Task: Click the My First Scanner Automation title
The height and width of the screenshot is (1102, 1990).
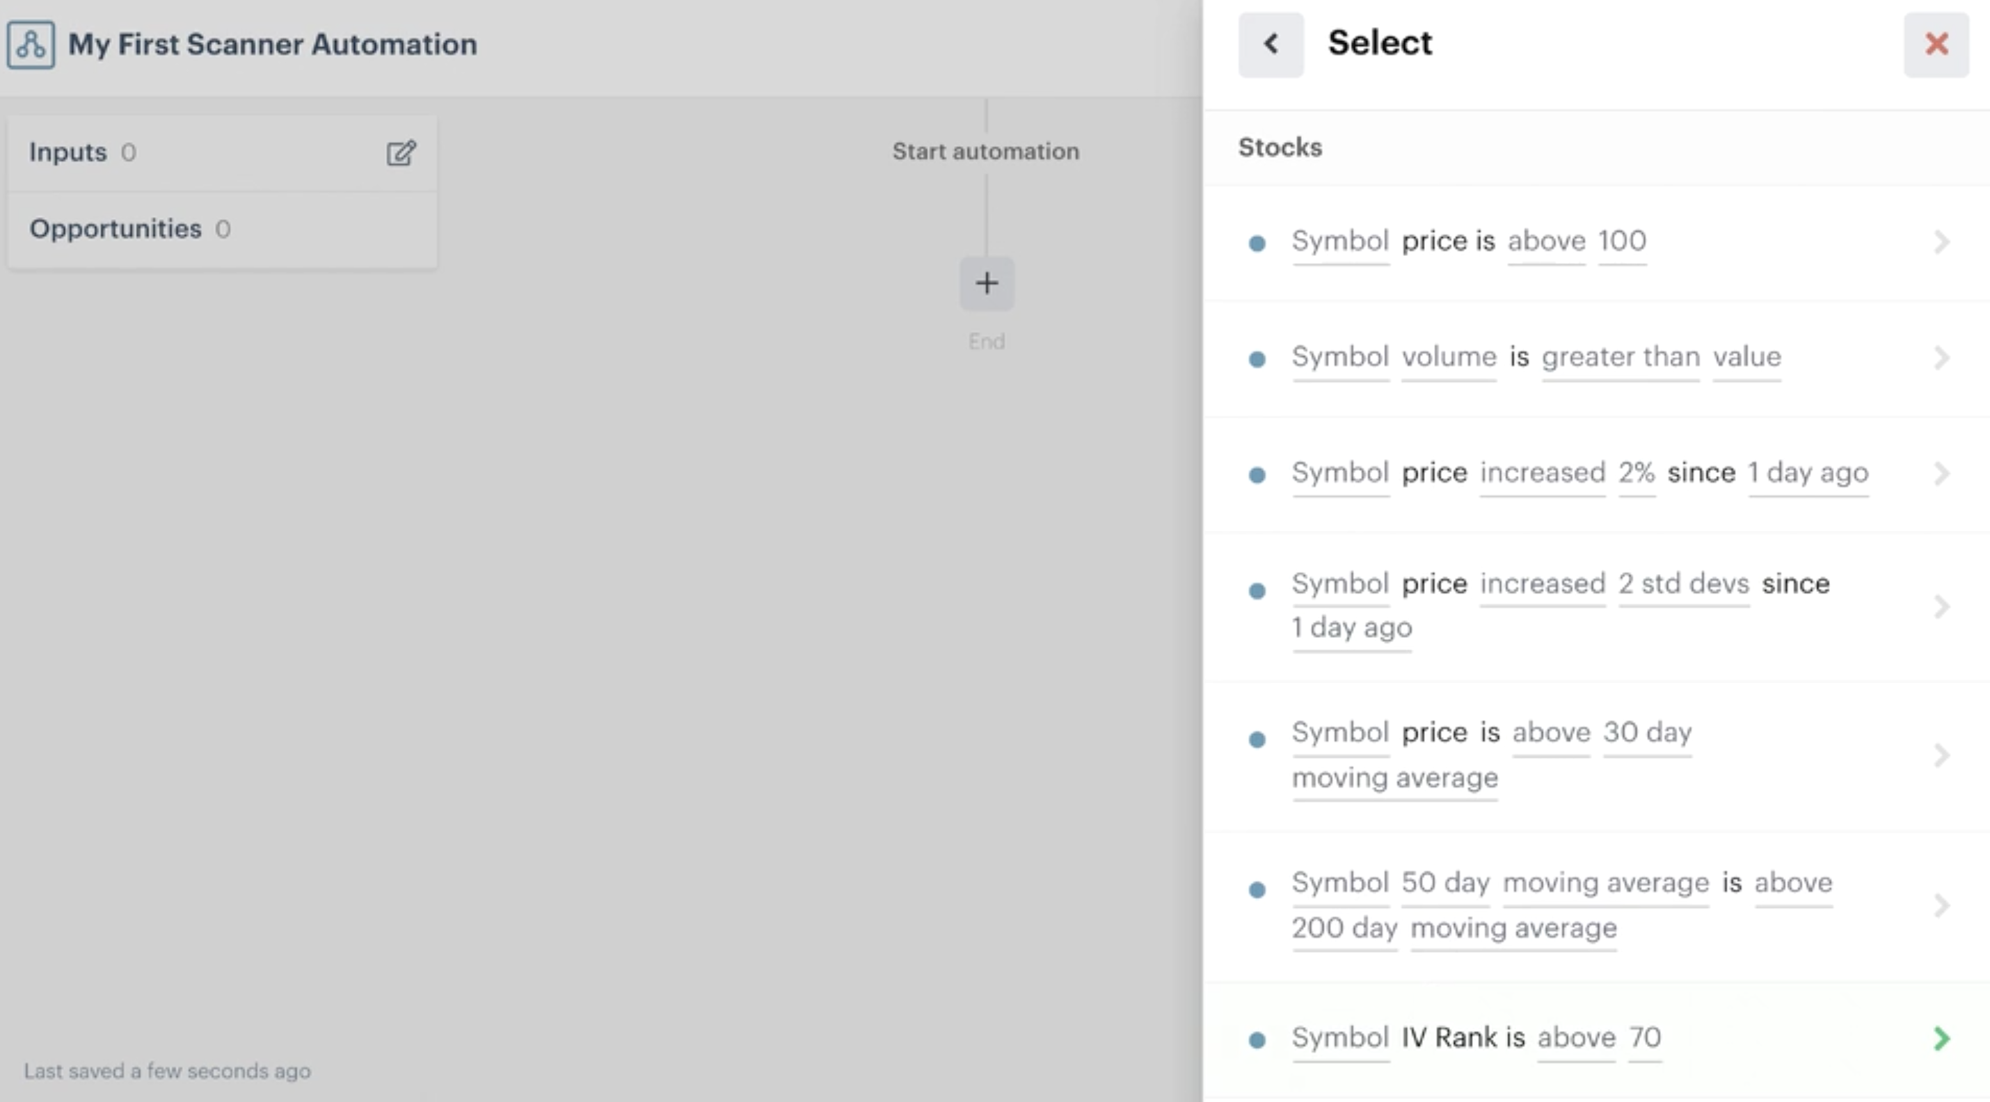Action: (273, 45)
